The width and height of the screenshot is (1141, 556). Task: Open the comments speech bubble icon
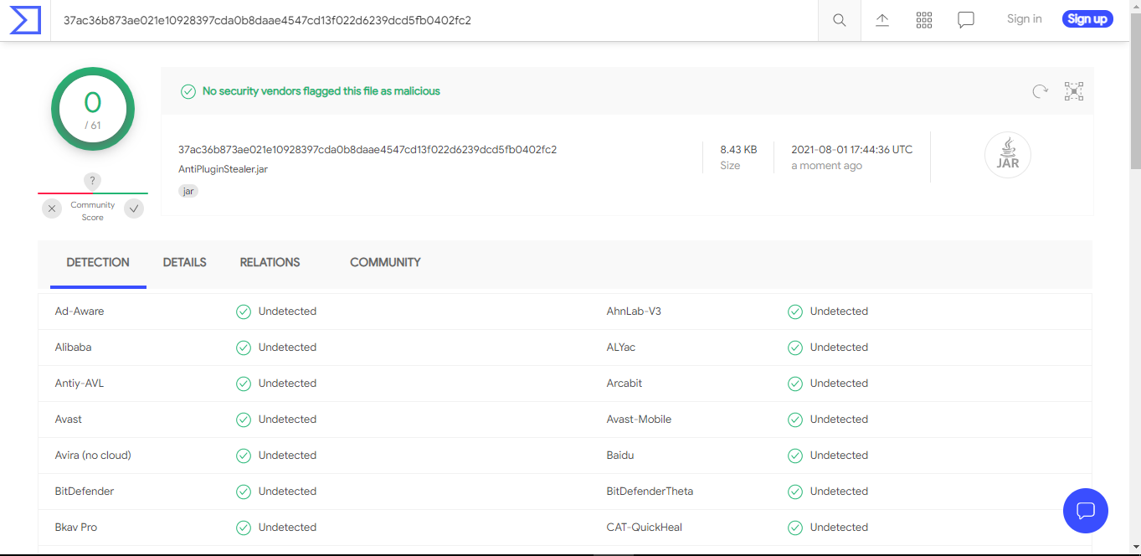[x=966, y=20]
